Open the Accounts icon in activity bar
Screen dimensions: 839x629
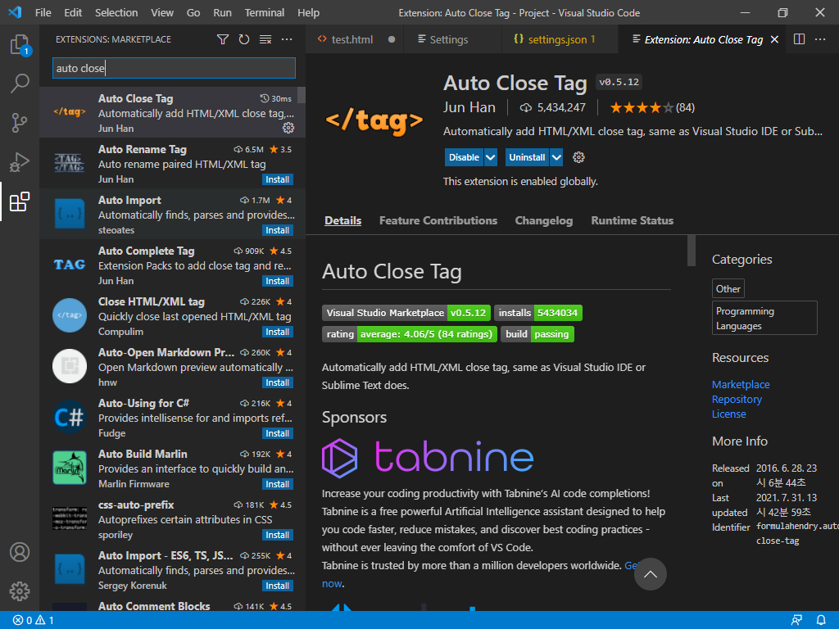(20, 552)
